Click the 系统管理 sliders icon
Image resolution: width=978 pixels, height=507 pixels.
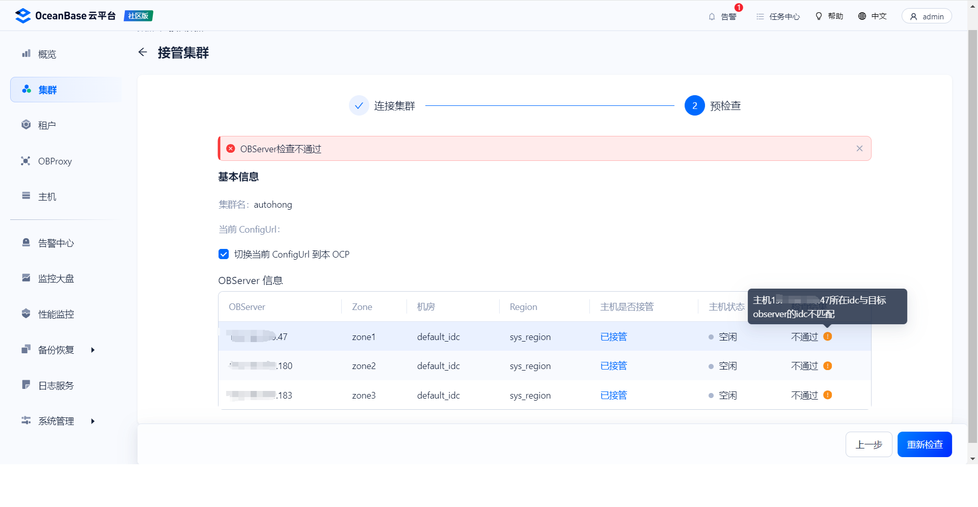pyautogui.click(x=26, y=420)
